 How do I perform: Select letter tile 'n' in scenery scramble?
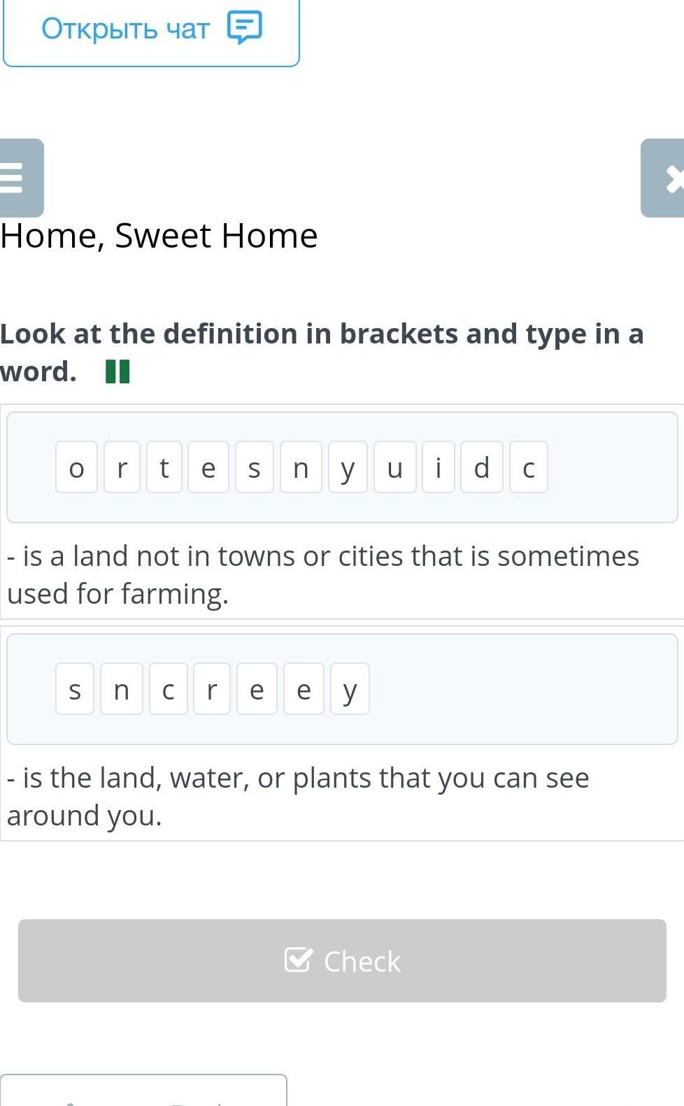121,689
